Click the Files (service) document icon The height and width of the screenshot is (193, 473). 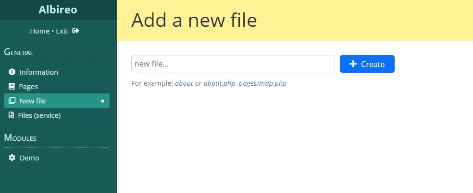pos(11,115)
